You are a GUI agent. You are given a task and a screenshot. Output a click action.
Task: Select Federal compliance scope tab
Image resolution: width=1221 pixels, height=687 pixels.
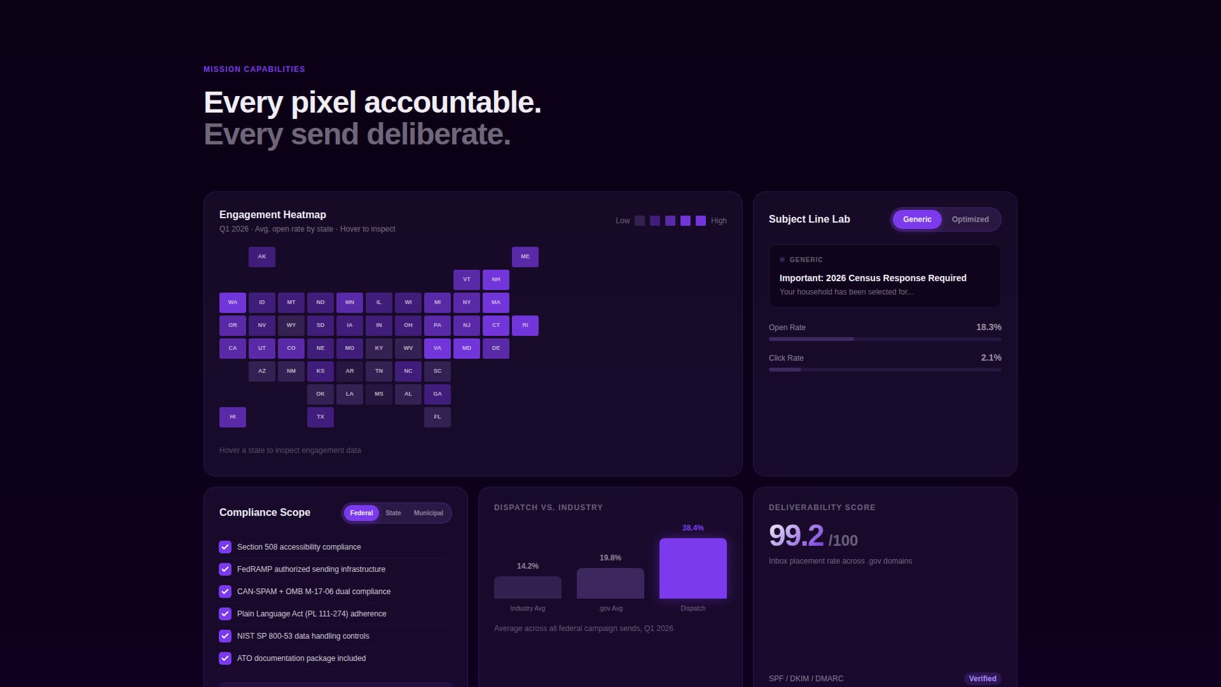click(x=361, y=513)
